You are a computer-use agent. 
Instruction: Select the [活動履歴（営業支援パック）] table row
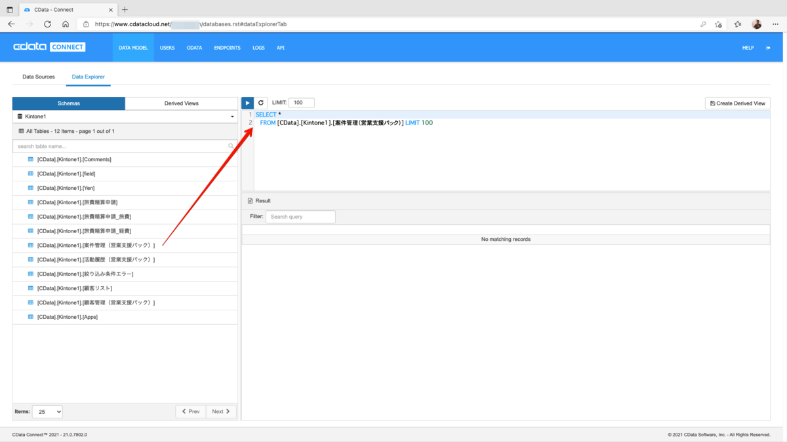125,260
